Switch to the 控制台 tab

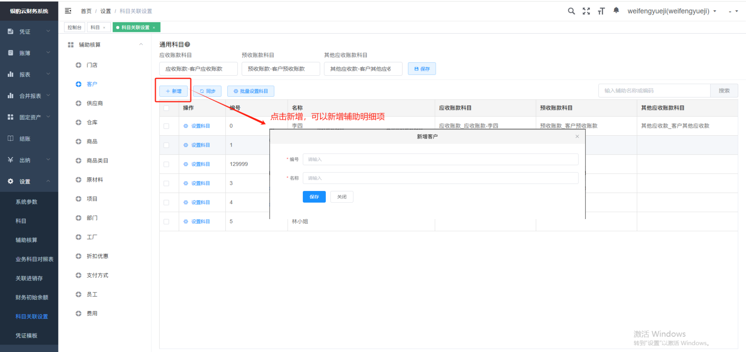coord(74,27)
